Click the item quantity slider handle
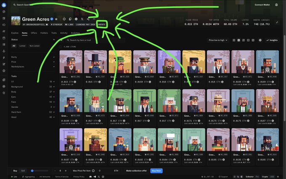This screenshot has width=286, height=179. click(x=32, y=171)
